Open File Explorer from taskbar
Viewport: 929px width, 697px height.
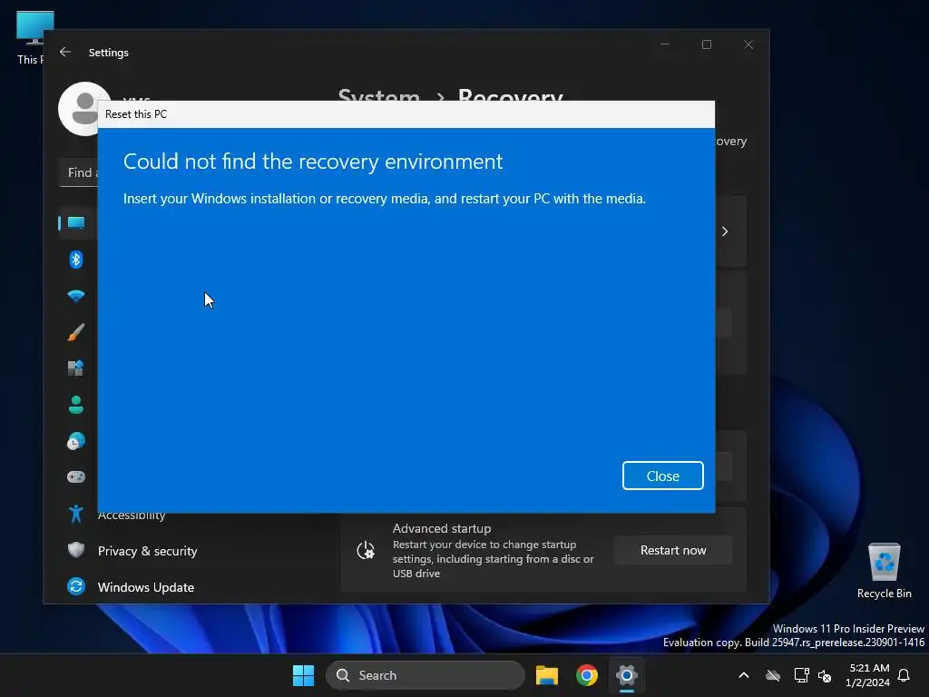click(x=547, y=675)
